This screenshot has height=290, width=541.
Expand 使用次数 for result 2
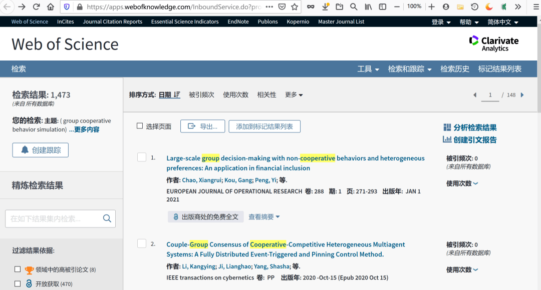(462, 269)
